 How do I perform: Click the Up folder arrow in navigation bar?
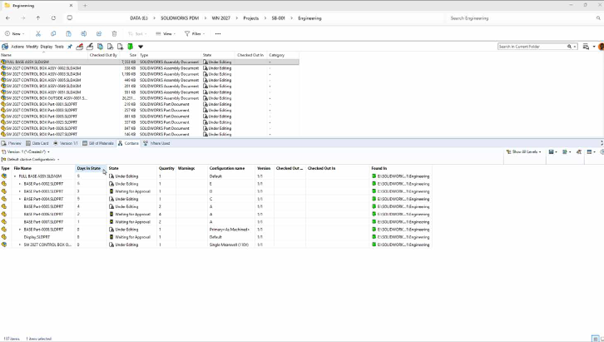38,18
